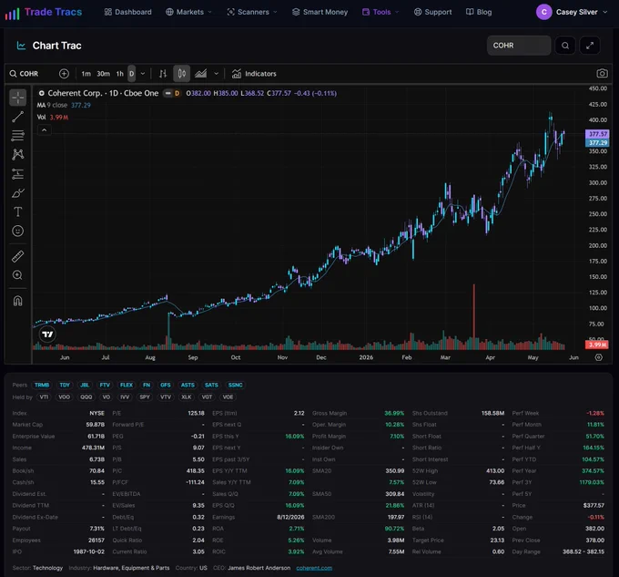The width and height of the screenshot is (619, 577).
Task: Select the 30m timeframe
Action: [104, 74]
